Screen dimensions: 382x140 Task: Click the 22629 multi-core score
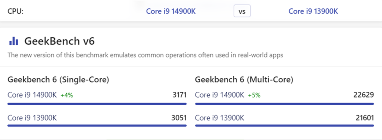point(364,95)
